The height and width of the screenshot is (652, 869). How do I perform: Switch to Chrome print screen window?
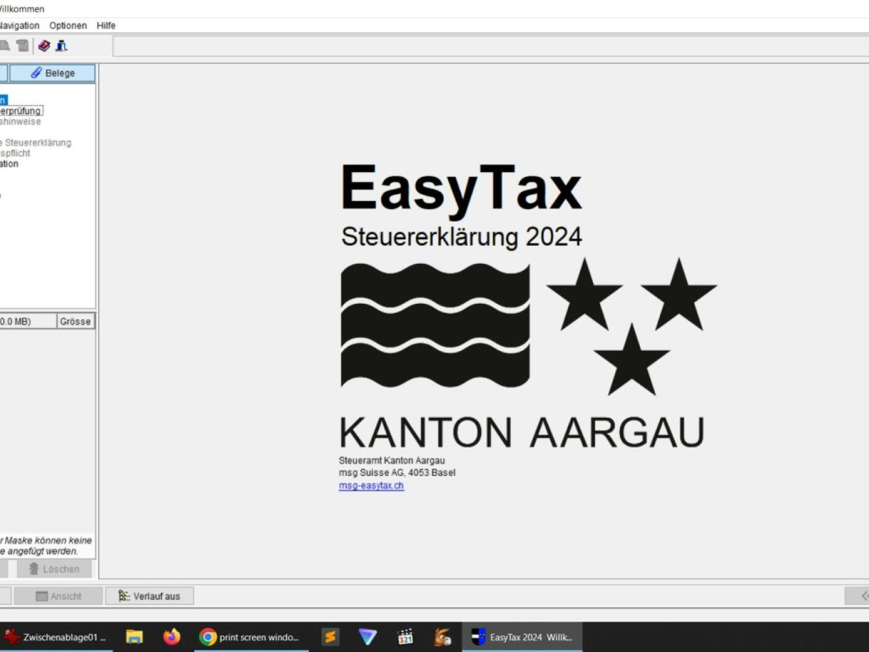pyautogui.click(x=250, y=637)
